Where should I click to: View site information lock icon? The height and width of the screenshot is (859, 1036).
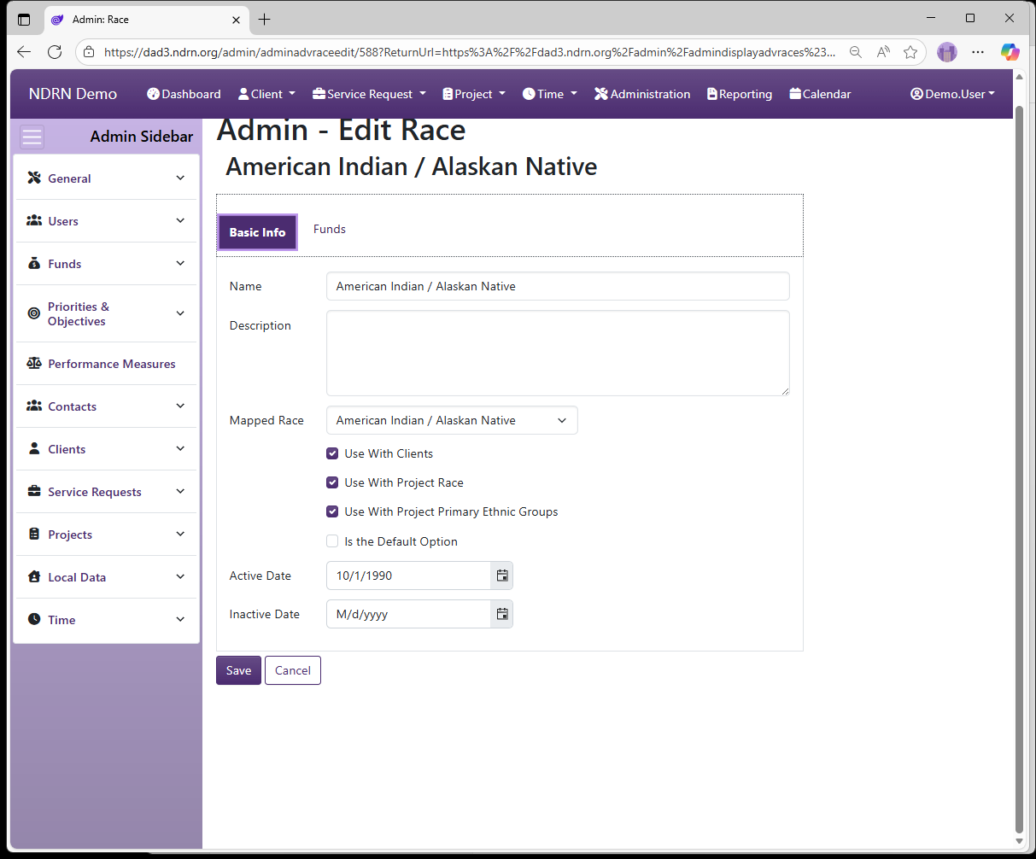(89, 52)
